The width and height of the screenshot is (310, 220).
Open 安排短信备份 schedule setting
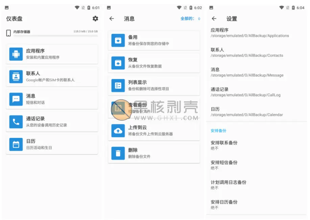[x=257, y=165]
